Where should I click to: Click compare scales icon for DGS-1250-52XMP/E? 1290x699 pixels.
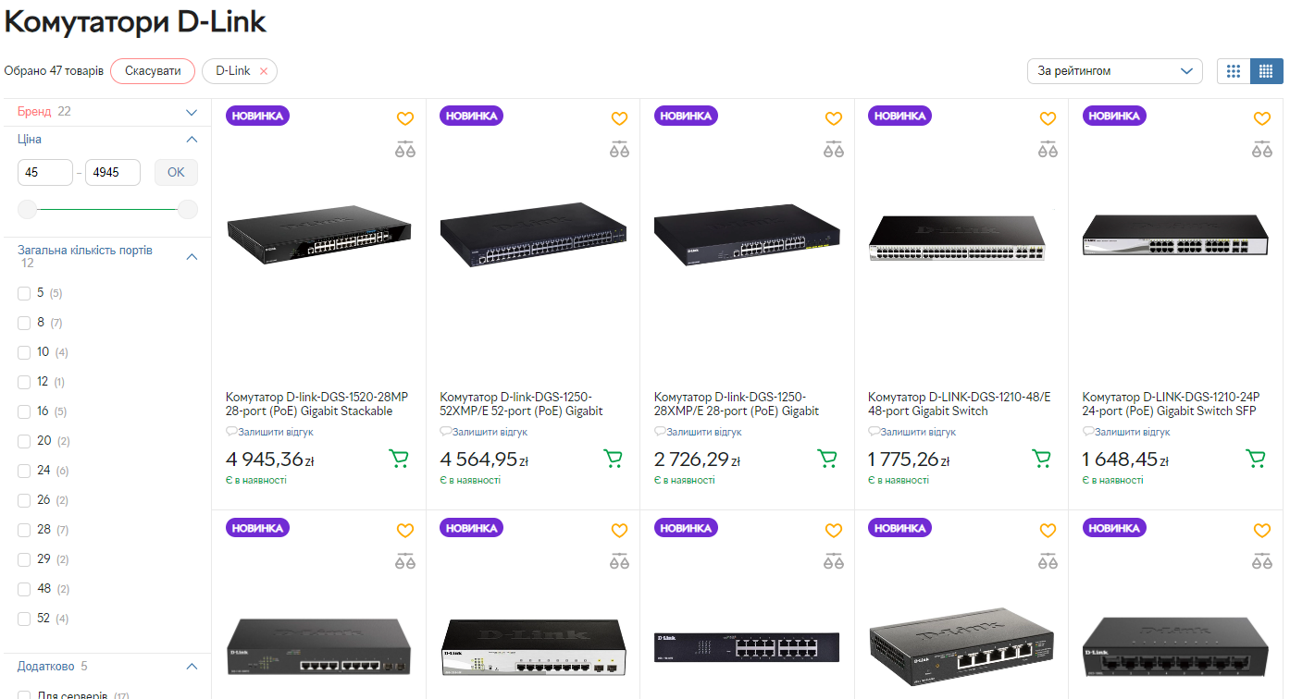[x=619, y=149]
